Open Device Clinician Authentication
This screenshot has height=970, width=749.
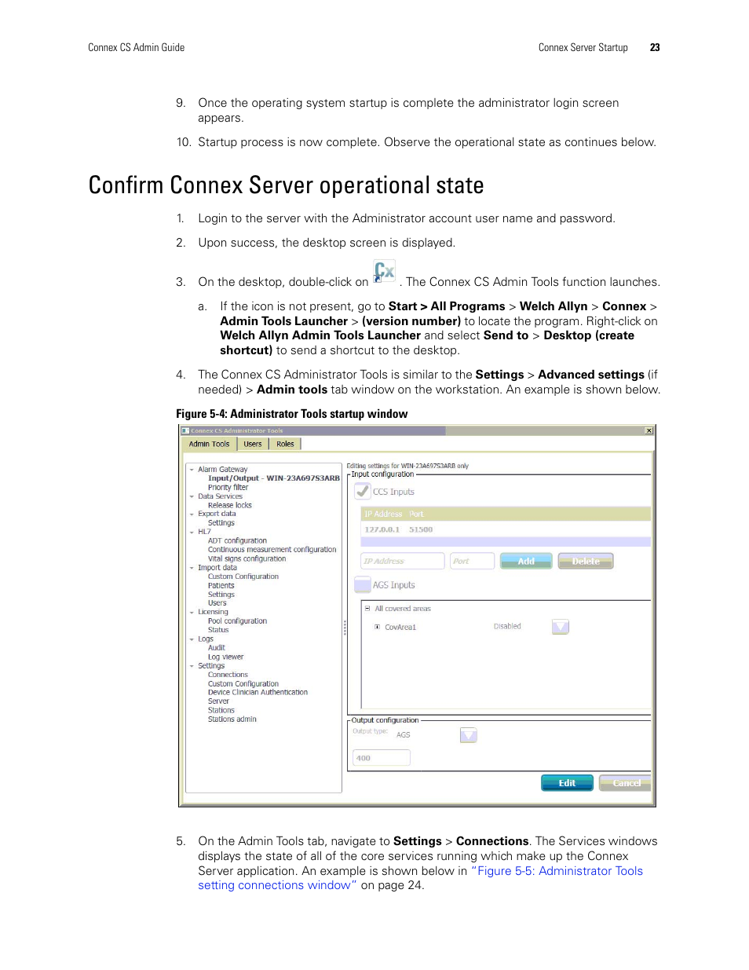point(258,693)
